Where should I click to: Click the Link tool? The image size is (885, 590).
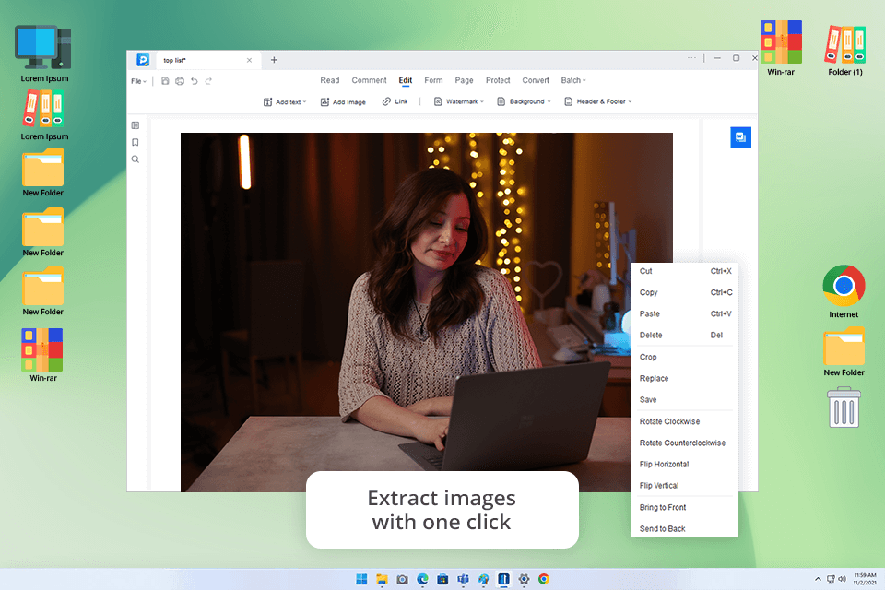[395, 101]
